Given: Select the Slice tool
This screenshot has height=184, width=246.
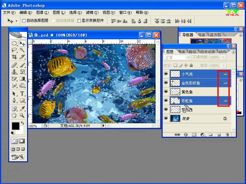Looking at the screenshot, I should coord(22,56).
